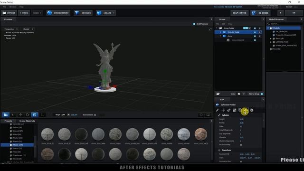Click the gear settings icon in the Edit toolbar
The height and width of the screenshot is (171, 304).
(252, 110)
